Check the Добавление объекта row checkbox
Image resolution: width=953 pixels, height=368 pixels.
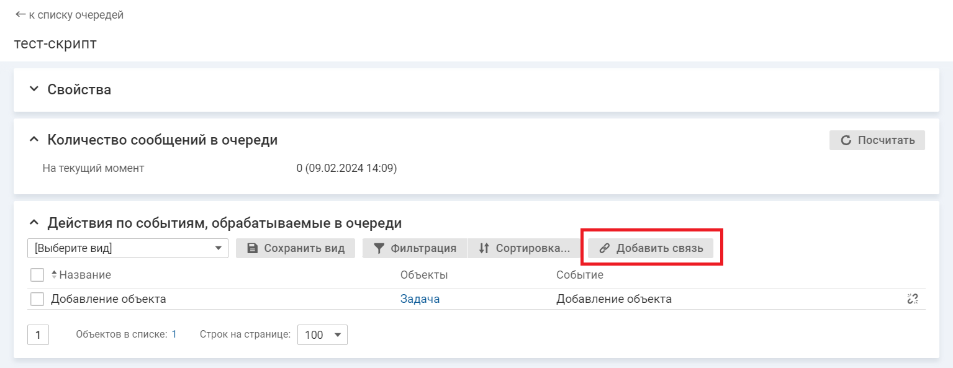(x=37, y=299)
